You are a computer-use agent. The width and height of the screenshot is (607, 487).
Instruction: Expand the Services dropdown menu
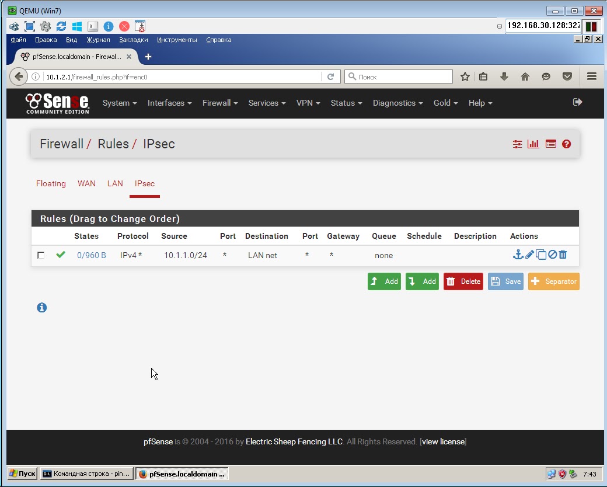(266, 103)
